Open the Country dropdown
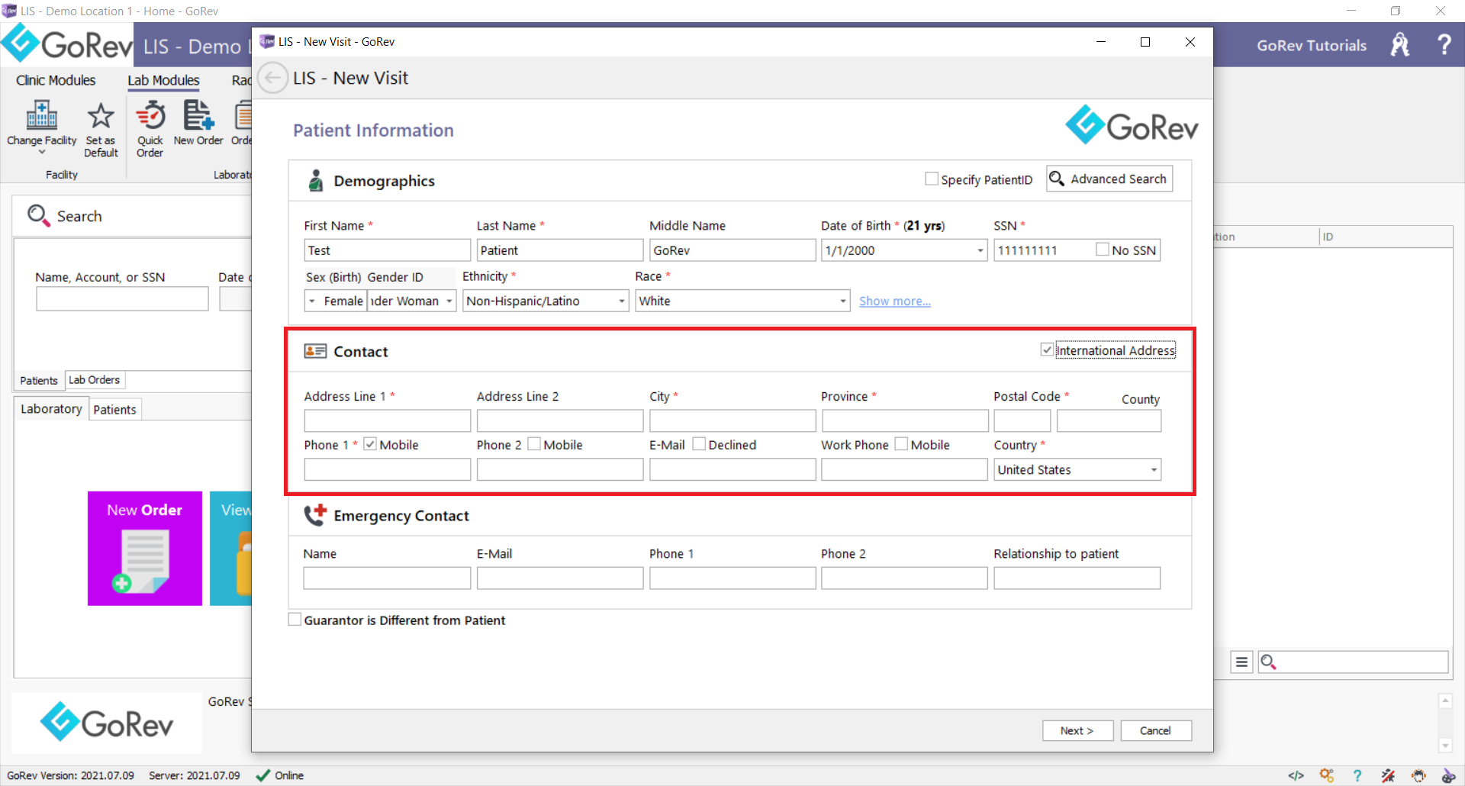This screenshot has height=786, width=1465. pyautogui.click(x=1154, y=470)
